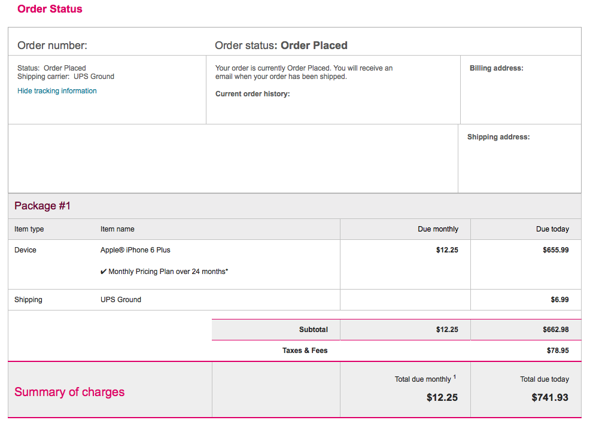Click the Due today column header
Screen dimensions: 590x423
(552, 229)
